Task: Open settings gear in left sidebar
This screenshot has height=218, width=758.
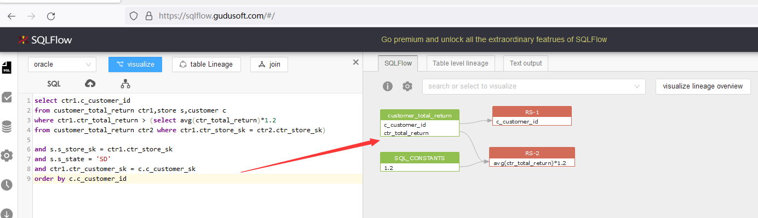Action: (7, 155)
